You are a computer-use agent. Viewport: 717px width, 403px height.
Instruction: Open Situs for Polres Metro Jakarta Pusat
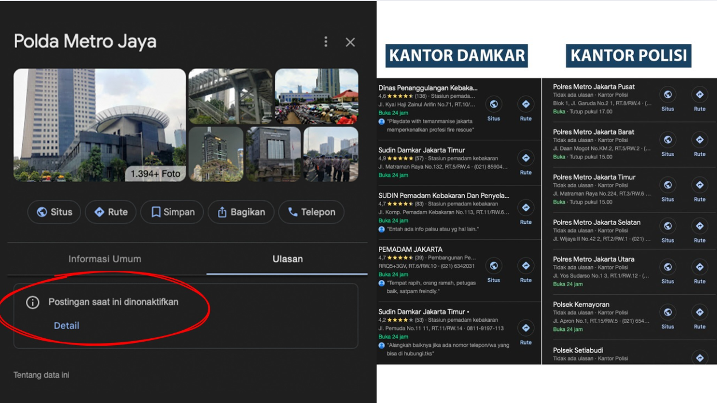tap(668, 94)
